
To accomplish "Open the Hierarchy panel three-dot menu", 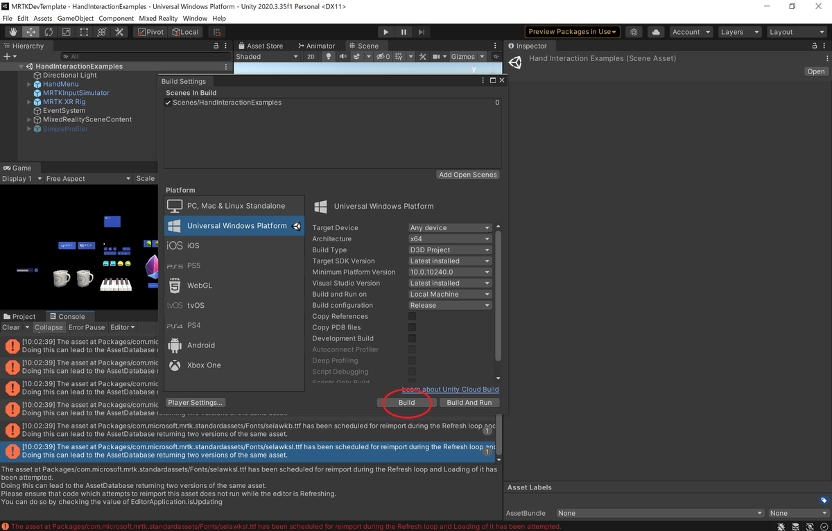I will pyautogui.click(x=227, y=46).
